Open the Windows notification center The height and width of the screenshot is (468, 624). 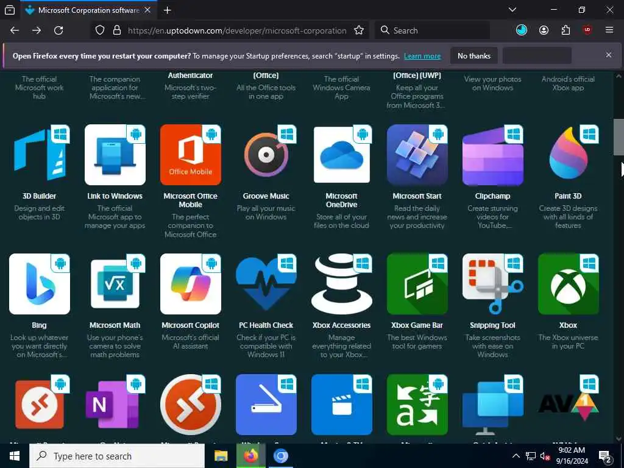pos(605,456)
